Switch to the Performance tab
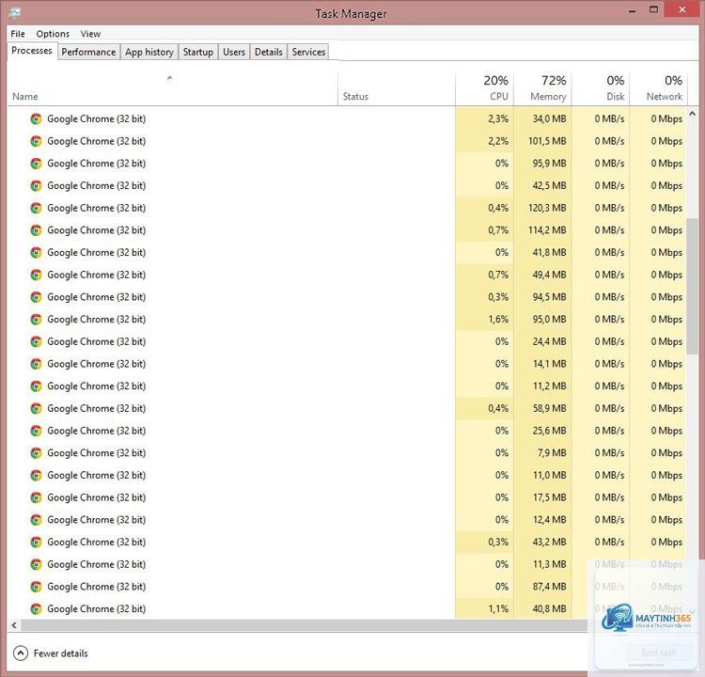 (x=88, y=52)
